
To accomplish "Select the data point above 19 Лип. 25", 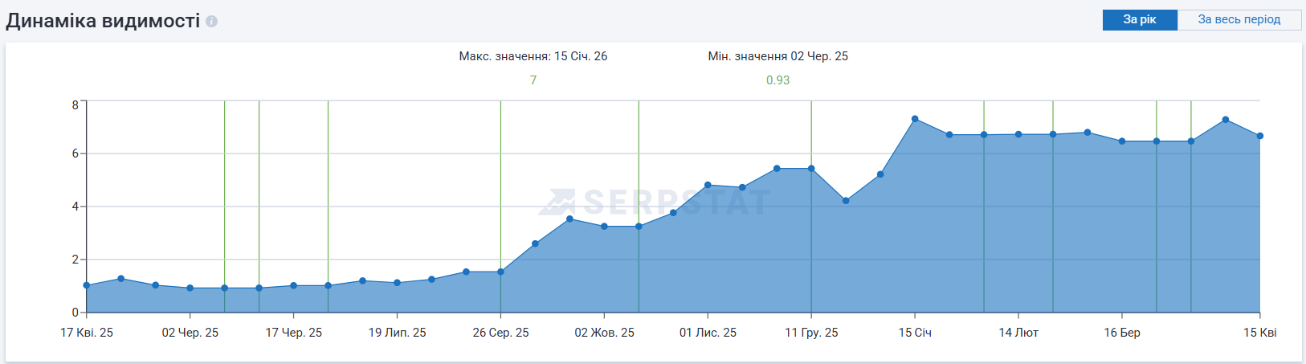I will click(397, 283).
